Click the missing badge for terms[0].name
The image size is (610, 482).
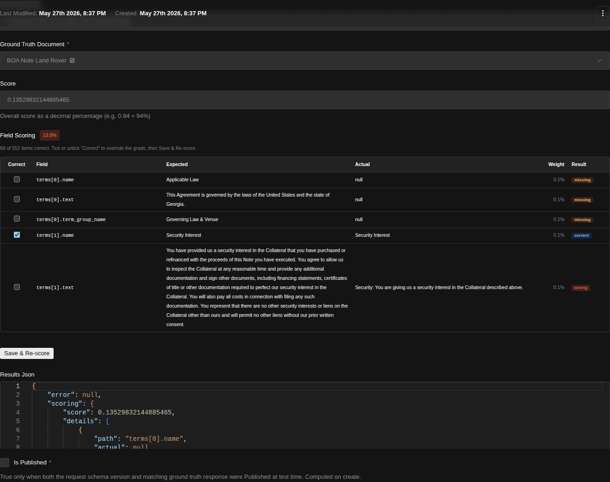[582, 180]
